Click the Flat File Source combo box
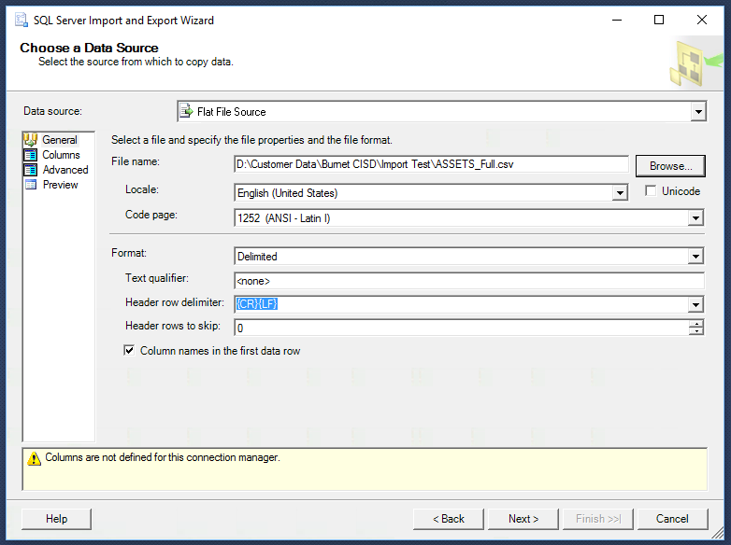The width and height of the screenshot is (731, 545). 441,112
